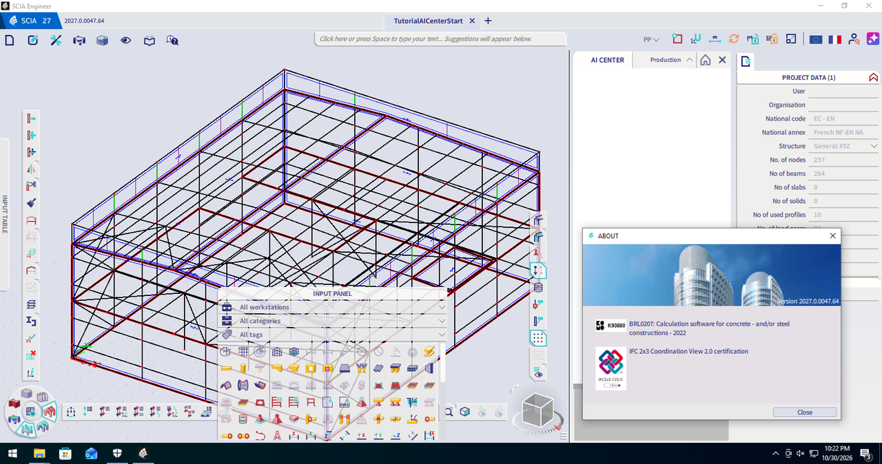Click the BRL0207 certification text in About
The height and width of the screenshot is (464, 882).
click(x=709, y=328)
